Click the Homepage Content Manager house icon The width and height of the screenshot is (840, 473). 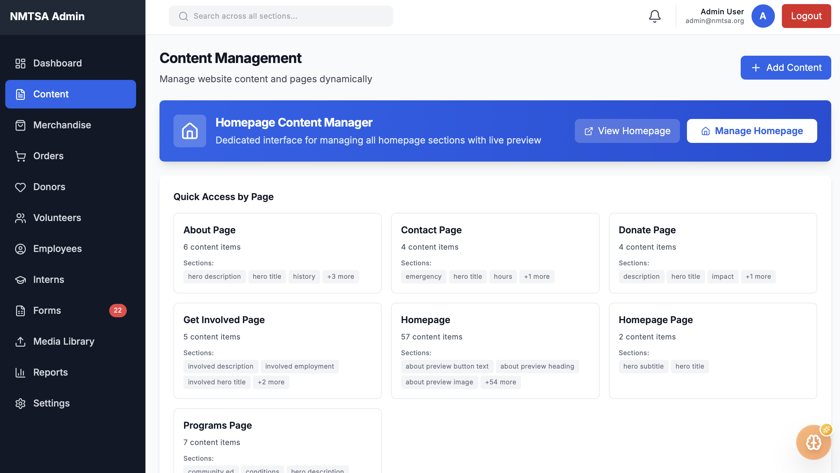190,131
